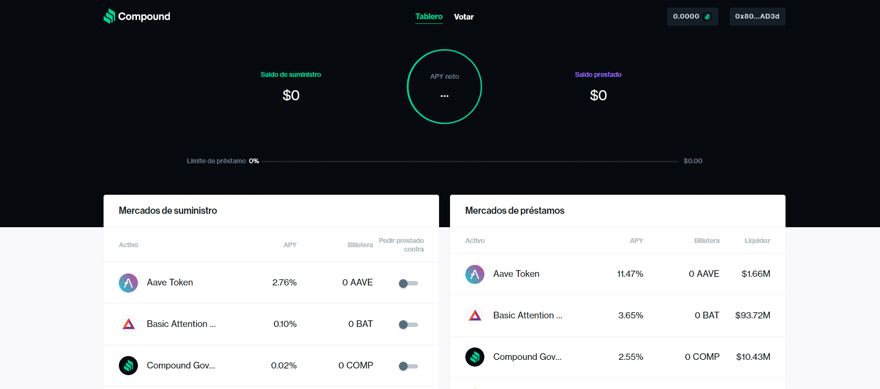Select Basic Attention ... in supply markets
The height and width of the screenshot is (389, 880).
click(x=181, y=324)
